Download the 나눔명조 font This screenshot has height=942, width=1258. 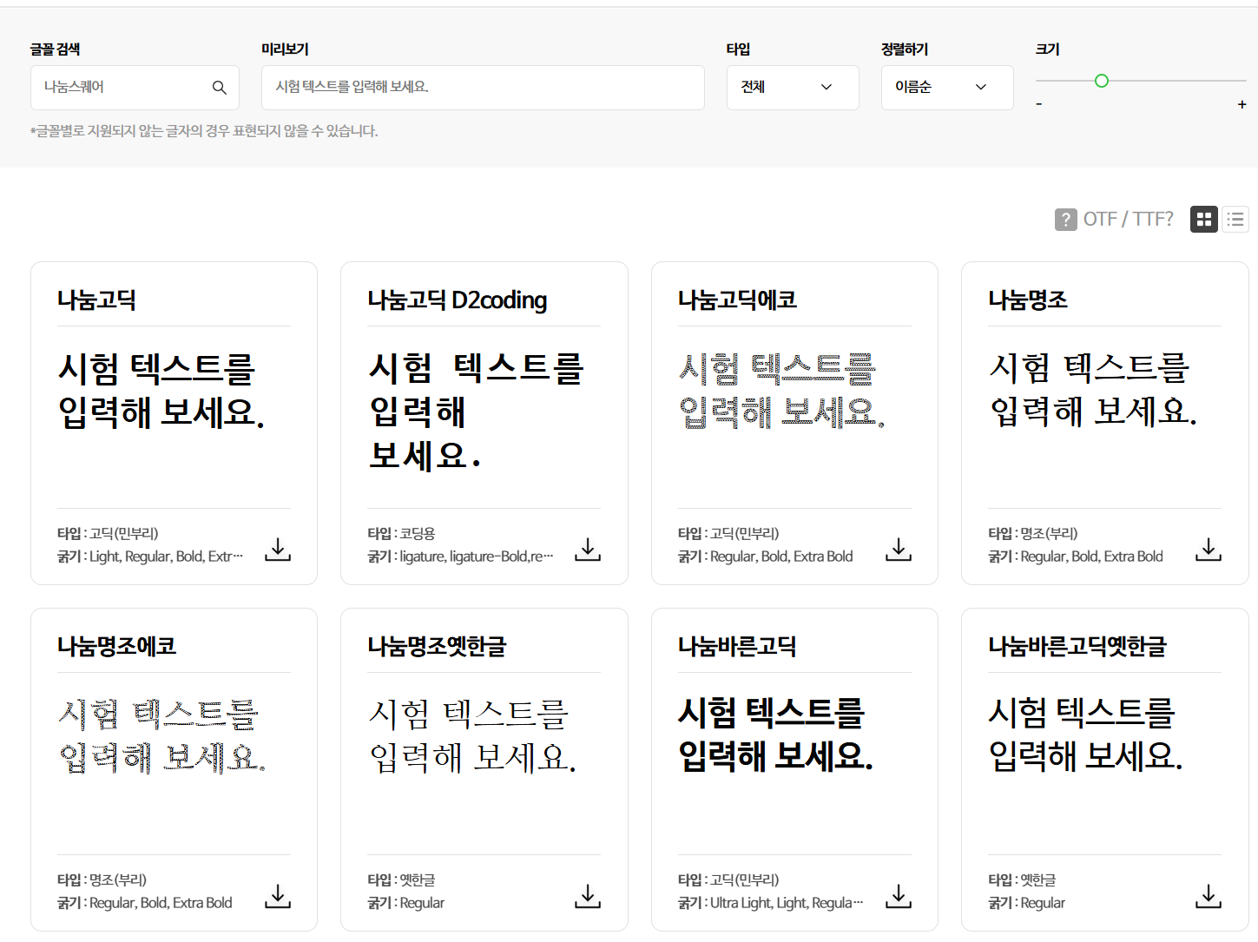(1209, 550)
